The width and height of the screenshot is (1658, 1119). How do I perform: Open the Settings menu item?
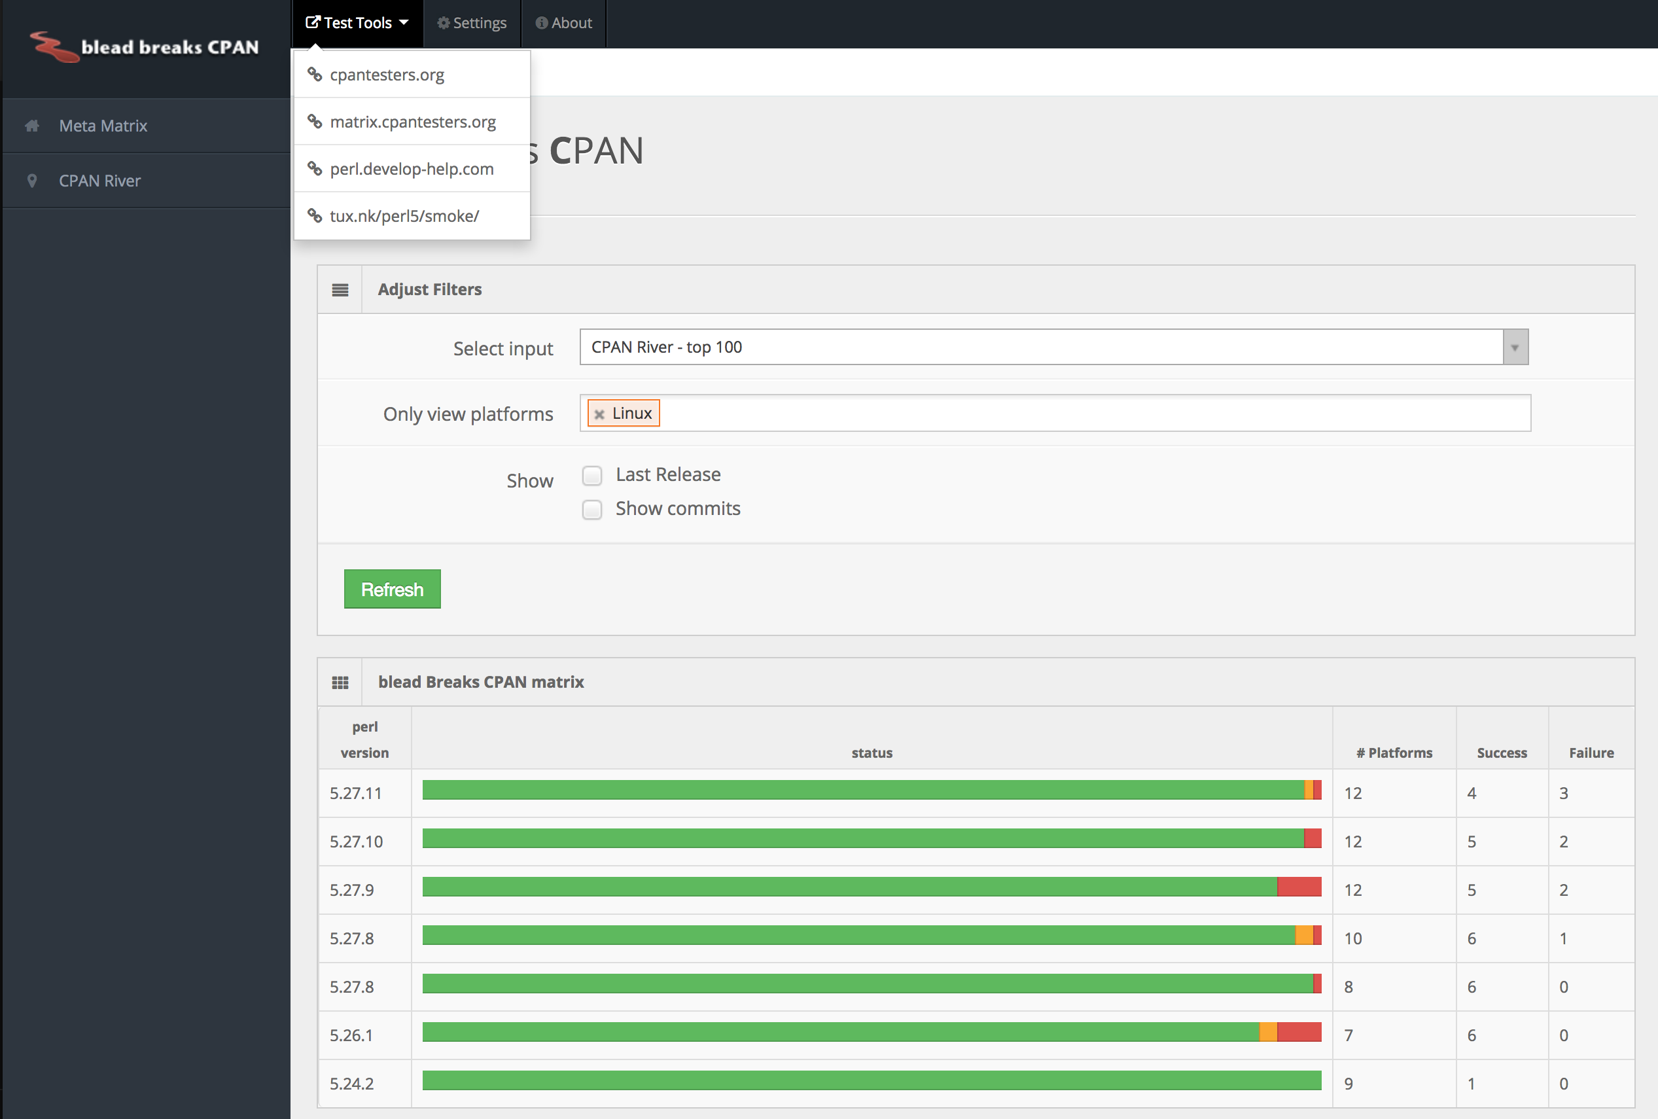(472, 23)
